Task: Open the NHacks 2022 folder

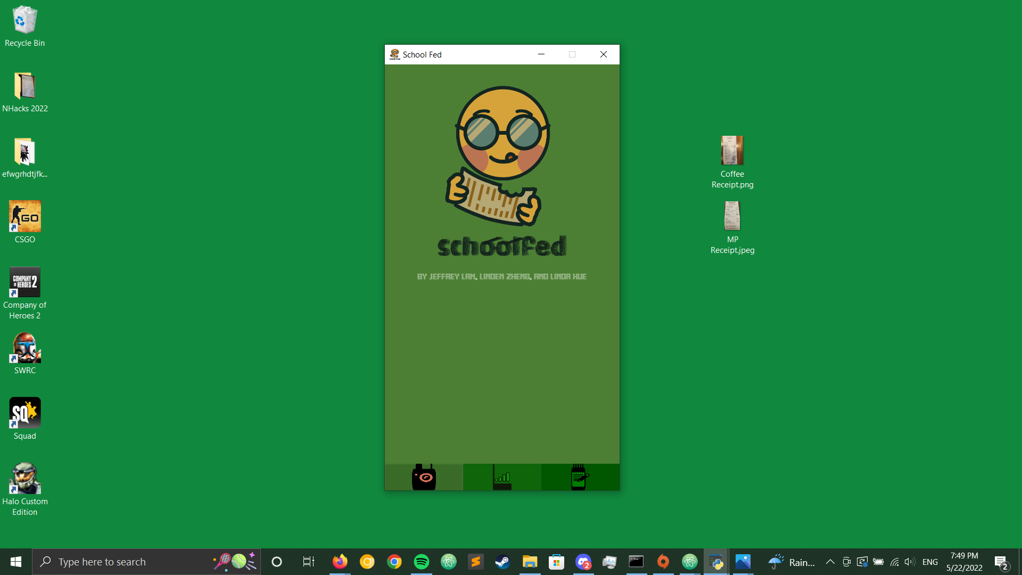Action: click(24, 86)
